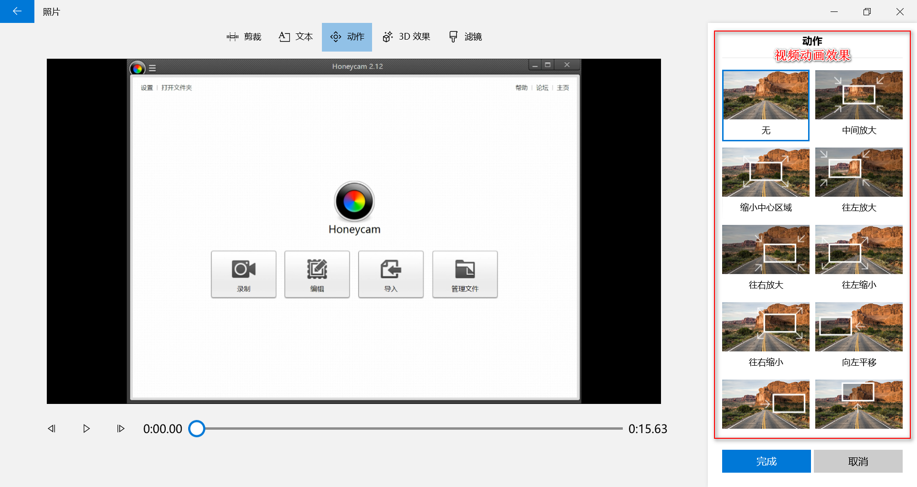Click the total duration 0:15.63 label
Screen dimensions: 917x487
click(x=648, y=429)
